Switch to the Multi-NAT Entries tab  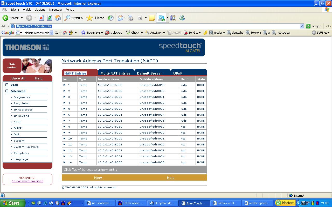pyautogui.click(x=115, y=73)
